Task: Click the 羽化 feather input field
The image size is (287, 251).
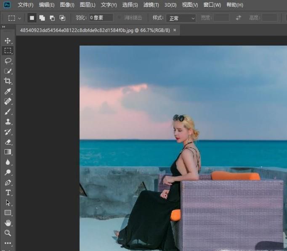Action: (100, 18)
